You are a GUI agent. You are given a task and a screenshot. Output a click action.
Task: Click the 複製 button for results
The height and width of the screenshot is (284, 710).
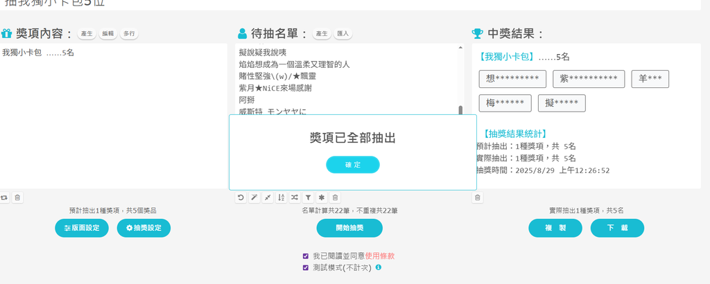tap(555, 228)
